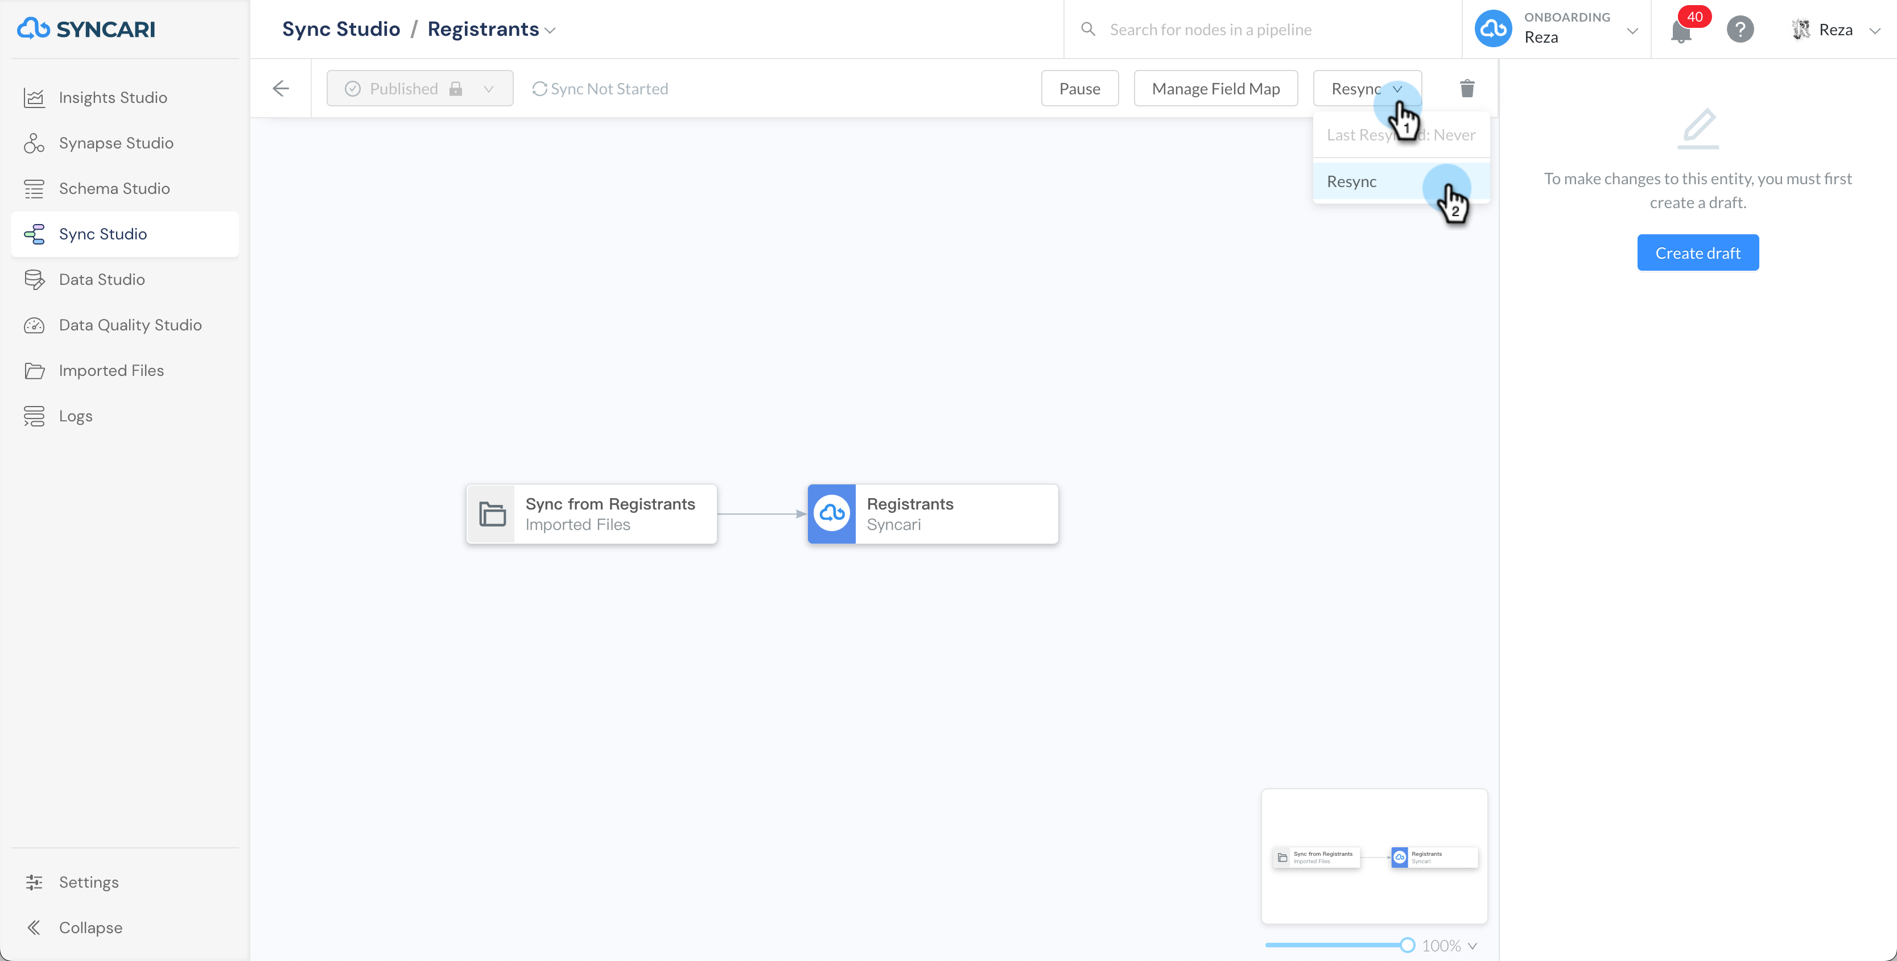
Task: Click the Syncari logo in the sidebar
Action: [x=86, y=28]
